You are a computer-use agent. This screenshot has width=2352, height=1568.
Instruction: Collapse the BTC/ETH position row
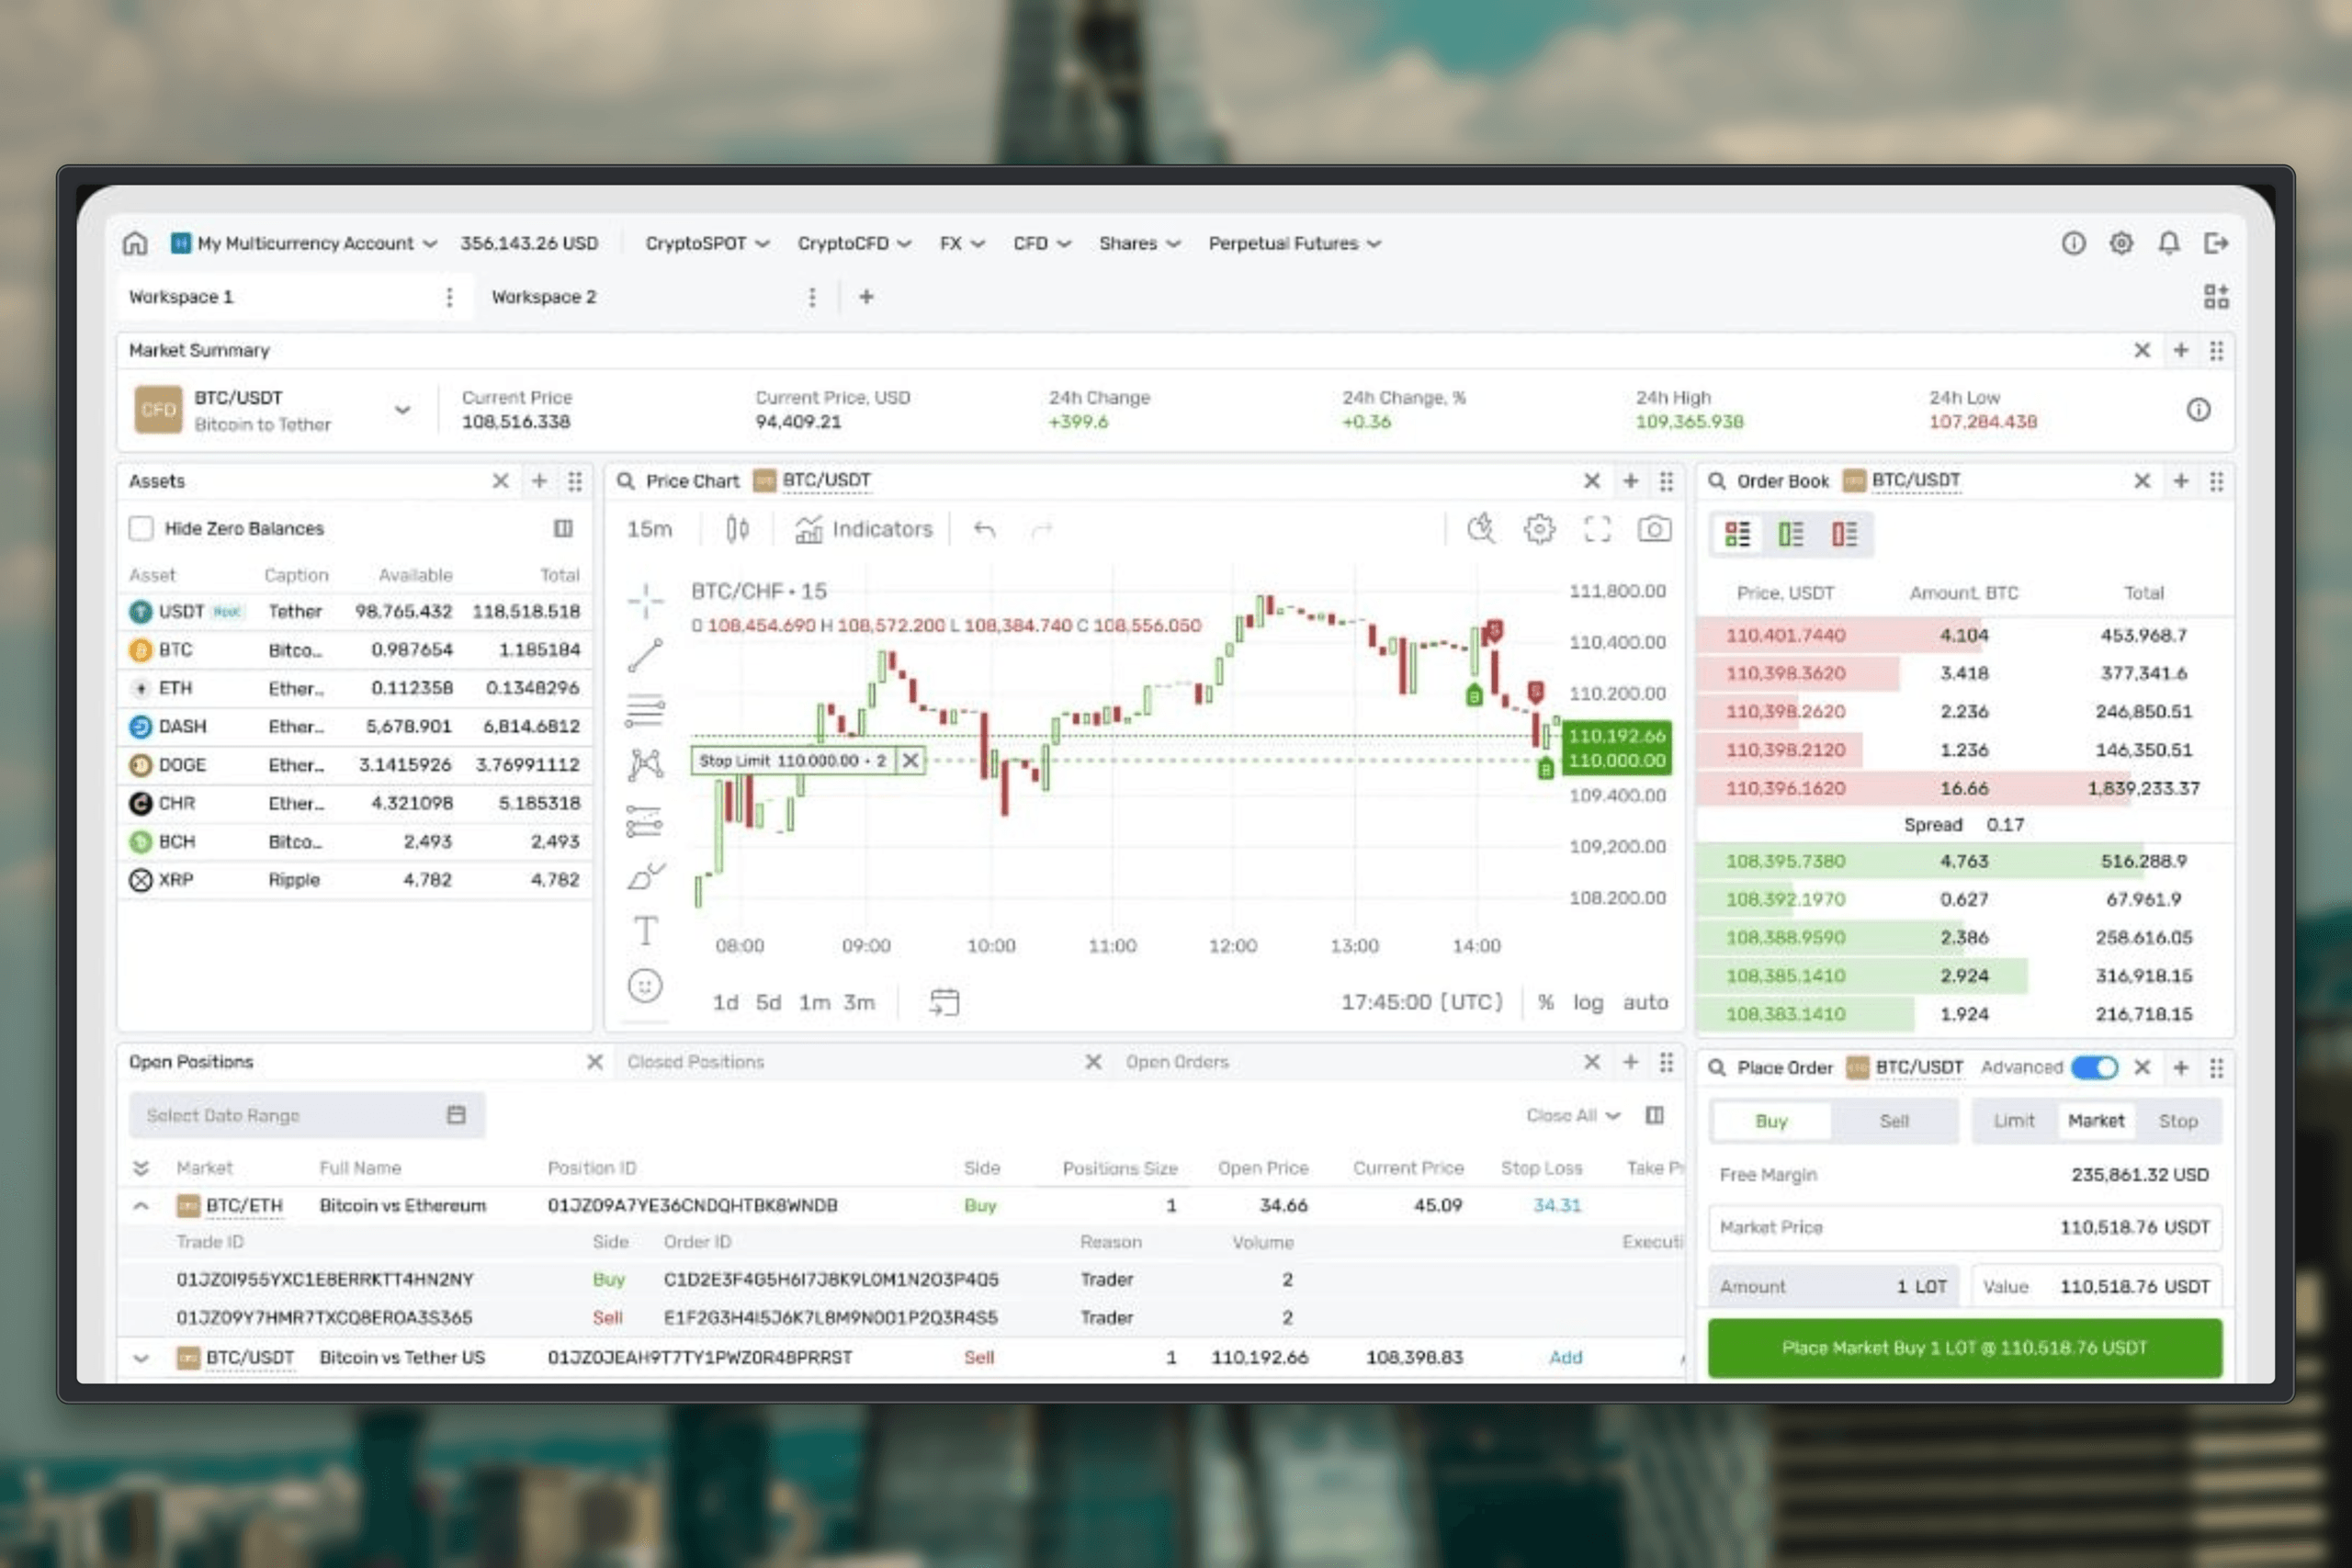141,1206
